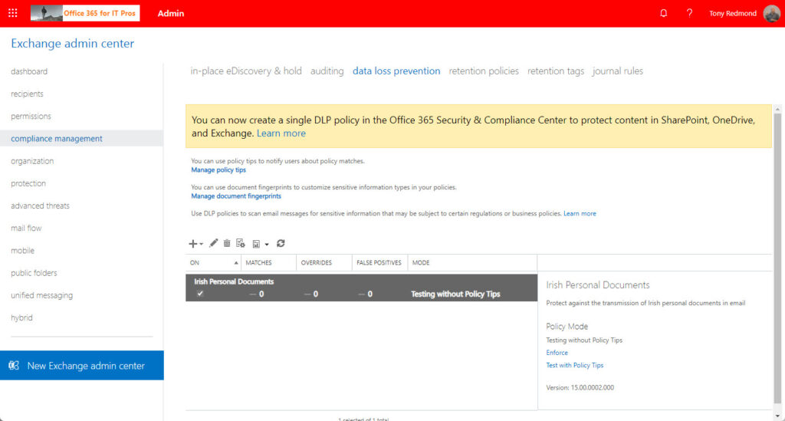Viewport: 785px width, 421px height.
Task: Click the Test with Policy Tips link
Action: (x=575, y=366)
